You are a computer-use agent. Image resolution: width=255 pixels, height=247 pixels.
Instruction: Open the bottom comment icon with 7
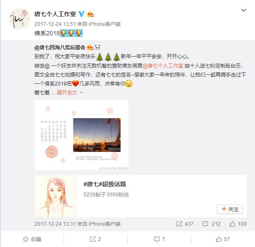click(160, 239)
